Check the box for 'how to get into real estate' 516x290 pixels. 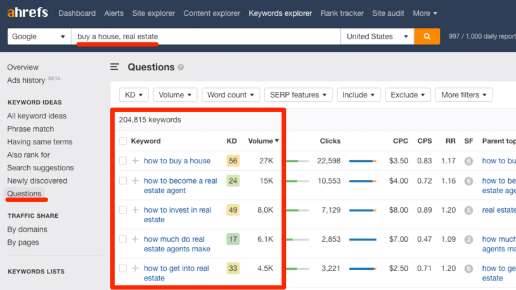point(123,268)
